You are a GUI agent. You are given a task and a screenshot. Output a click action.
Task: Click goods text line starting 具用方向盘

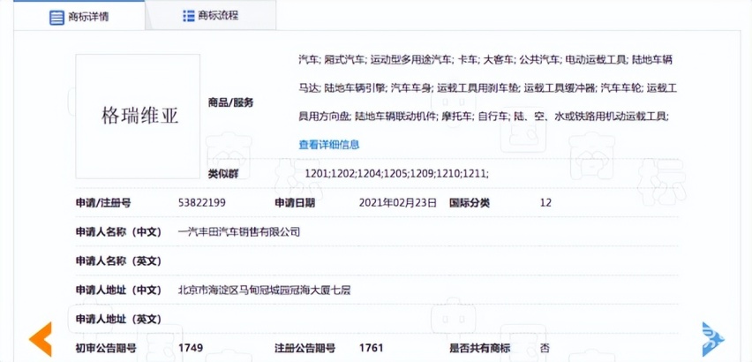[484, 117]
